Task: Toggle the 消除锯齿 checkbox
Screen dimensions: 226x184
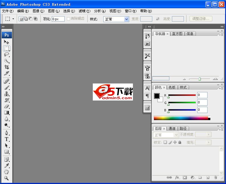Action: pyautogui.click(x=68, y=19)
